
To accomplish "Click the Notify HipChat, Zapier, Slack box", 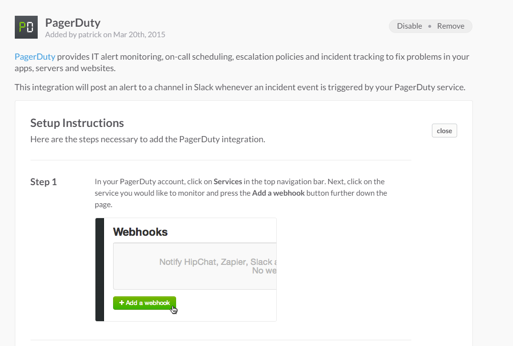I will [x=195, y=266].
